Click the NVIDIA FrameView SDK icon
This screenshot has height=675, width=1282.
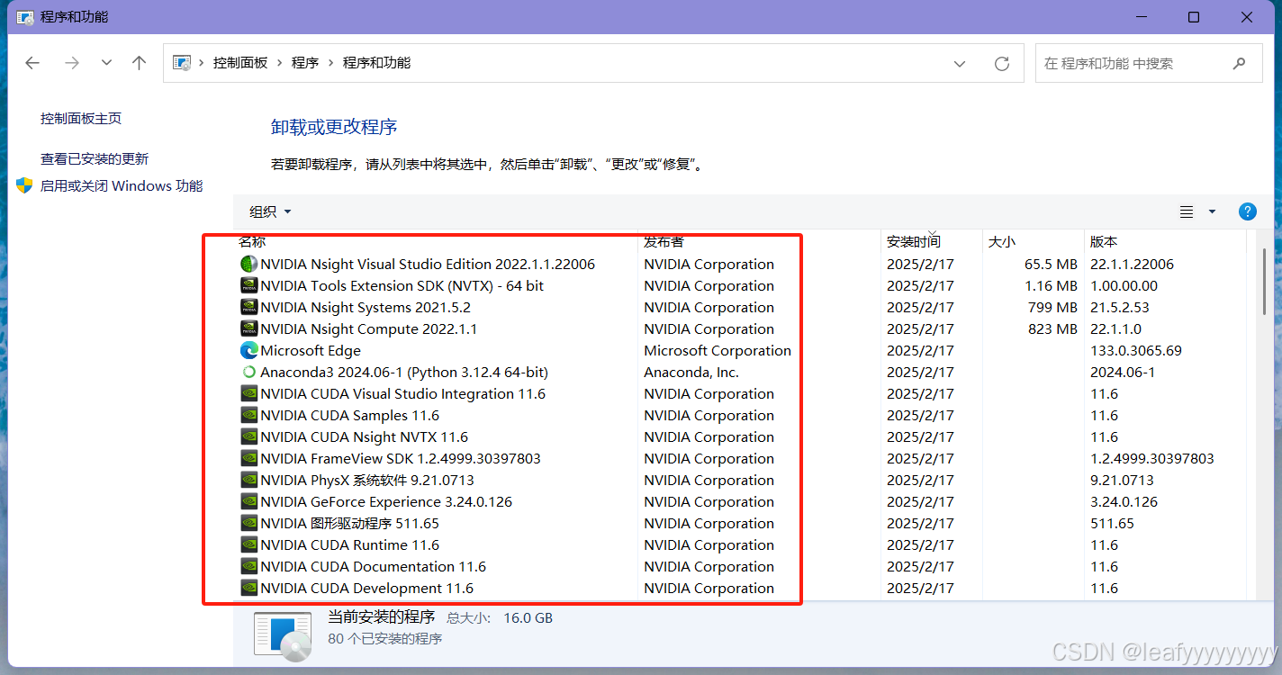pyautogui.click(x=249, y=458)
